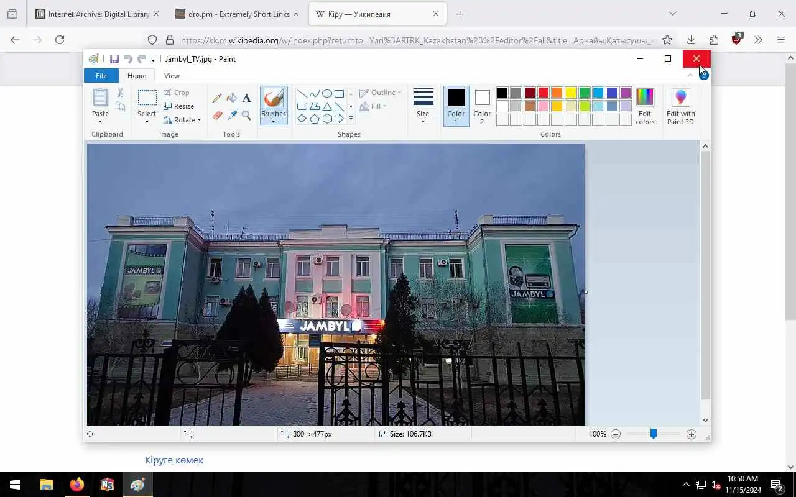This screenshot has width=796, height=497.
Task: Click the Cut scissors icon
Action: coord(120,93)
